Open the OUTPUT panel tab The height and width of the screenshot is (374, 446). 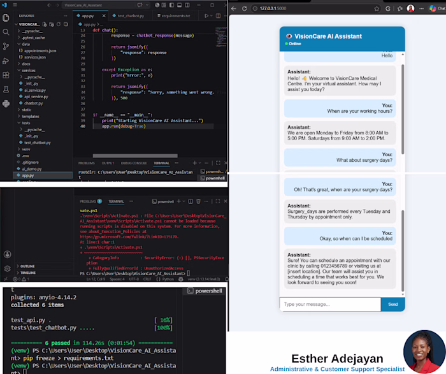108,163
